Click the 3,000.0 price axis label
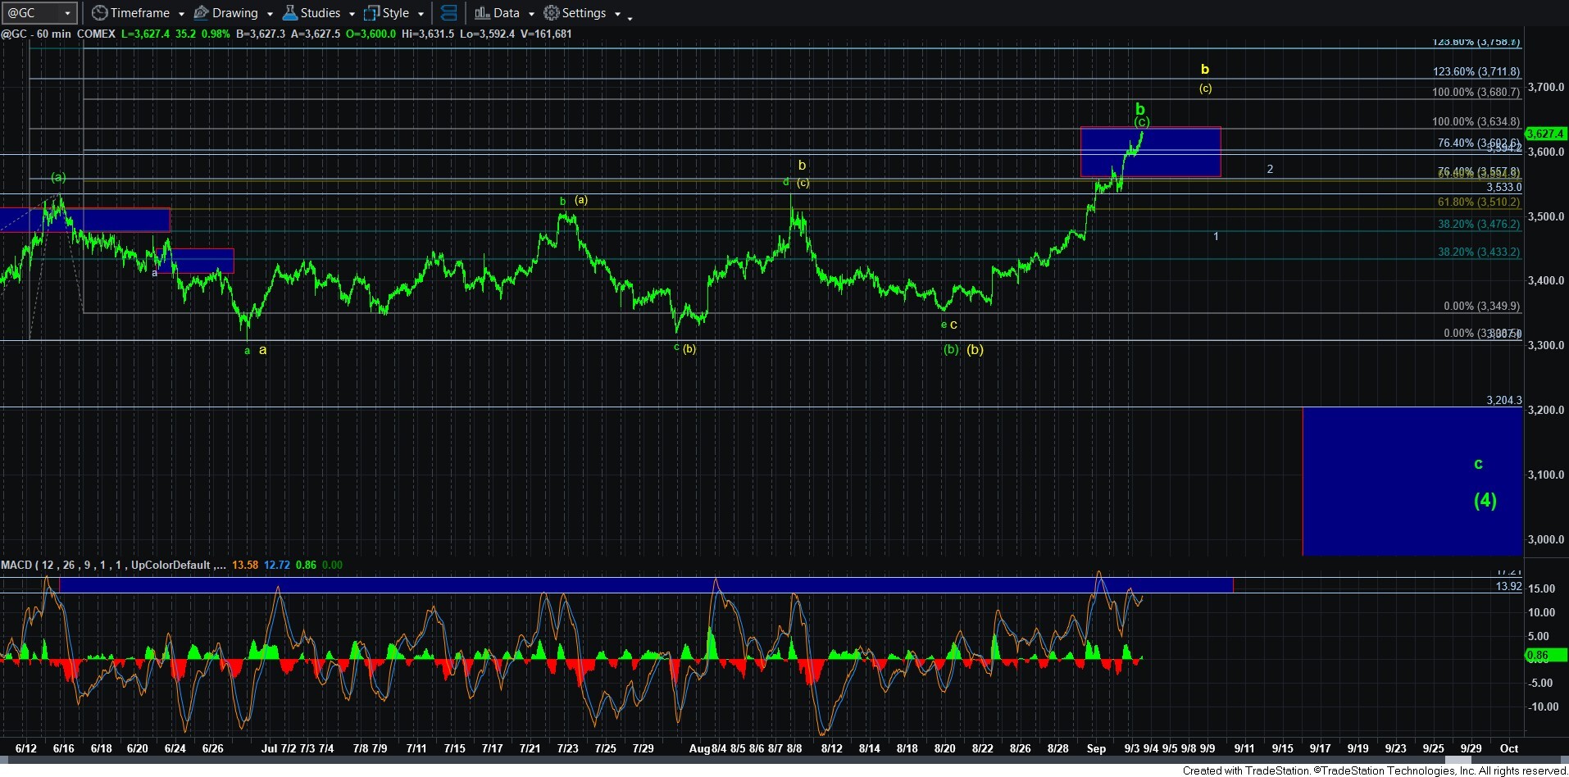 click(1546, 539)
